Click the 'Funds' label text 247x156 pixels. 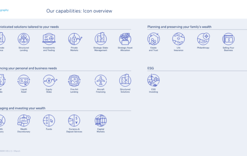(49, 129)
